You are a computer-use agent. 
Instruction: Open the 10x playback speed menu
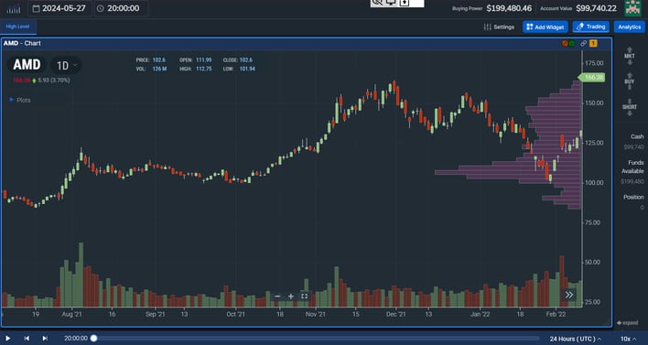tap(628, 339)
